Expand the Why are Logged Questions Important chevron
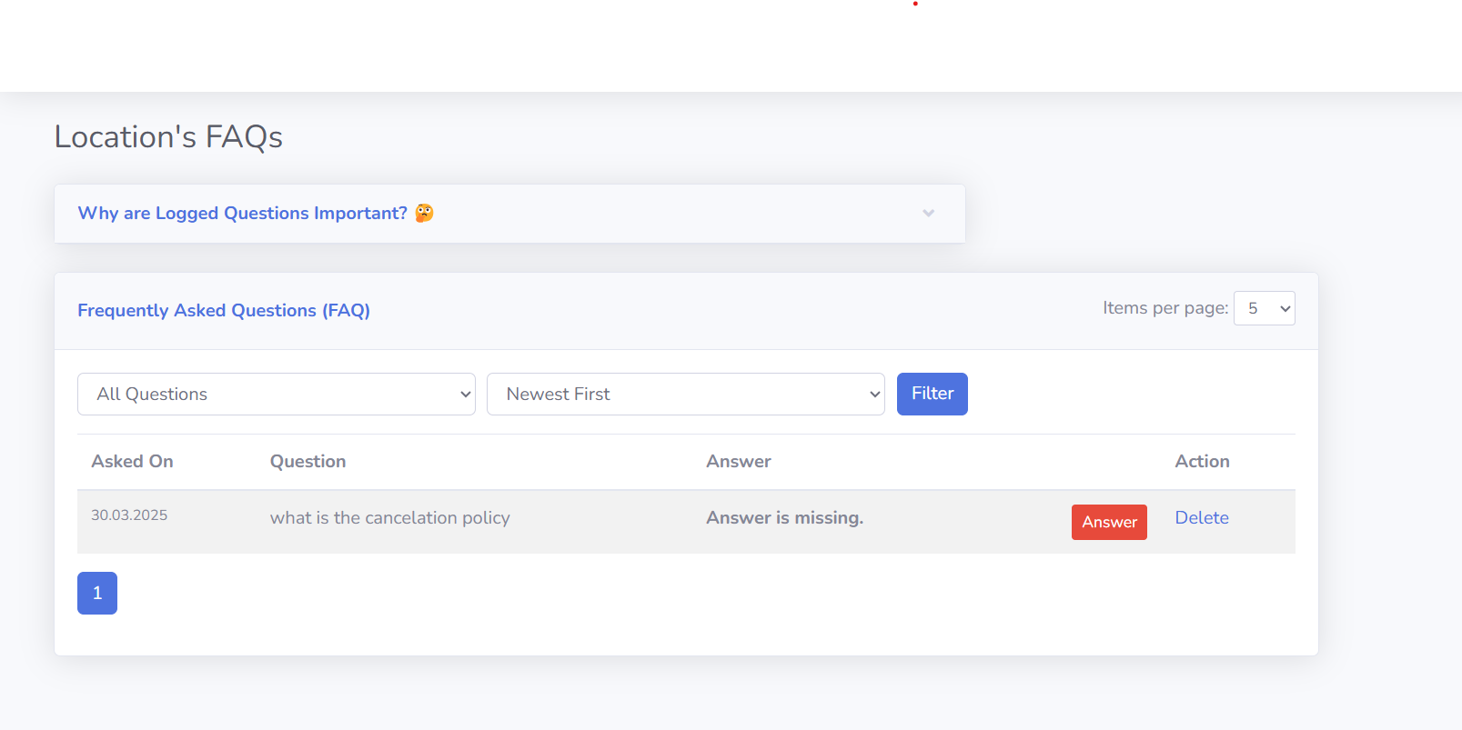 pos(928,213)
